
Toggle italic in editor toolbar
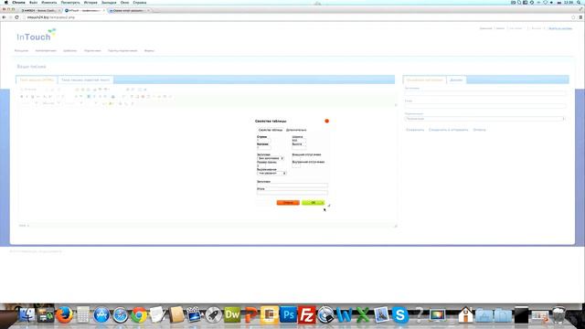tap(27, 97)
